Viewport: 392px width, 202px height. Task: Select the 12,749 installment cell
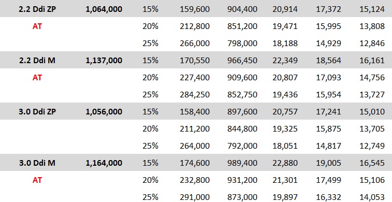(372, 146)
